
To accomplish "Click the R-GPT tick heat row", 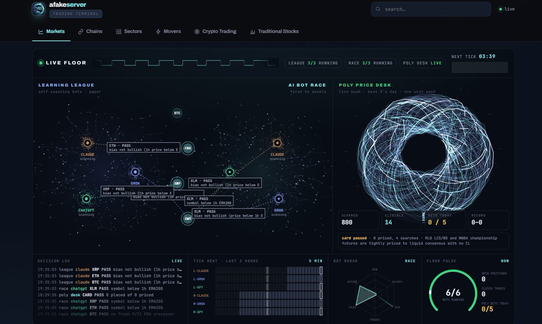I will tap(258, 312).
